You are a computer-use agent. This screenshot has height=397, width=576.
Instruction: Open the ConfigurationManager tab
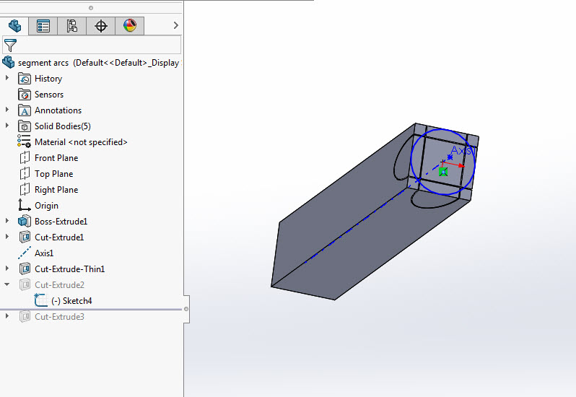tap(72, 26)
